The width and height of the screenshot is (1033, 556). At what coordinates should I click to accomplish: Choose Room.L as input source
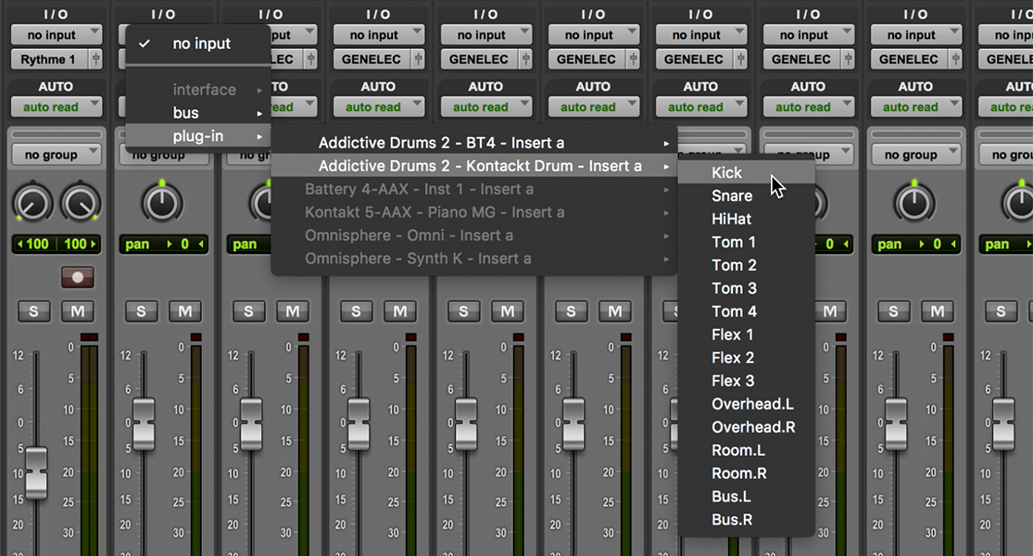(x=747, y=450)
